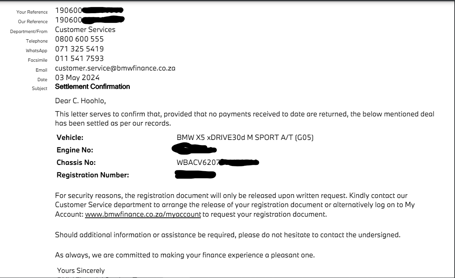Click the Customer Services department text
The height and width of the screenshot is (278, 455).
[x=85, y=29]
